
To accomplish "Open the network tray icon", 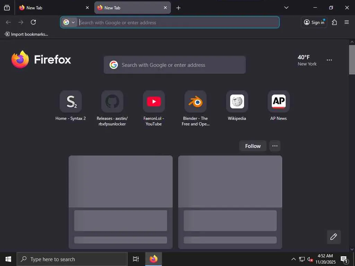I will (302, 259).
